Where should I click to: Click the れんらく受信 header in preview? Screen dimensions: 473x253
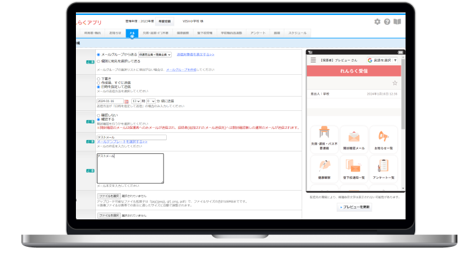[x=354, y=71]
